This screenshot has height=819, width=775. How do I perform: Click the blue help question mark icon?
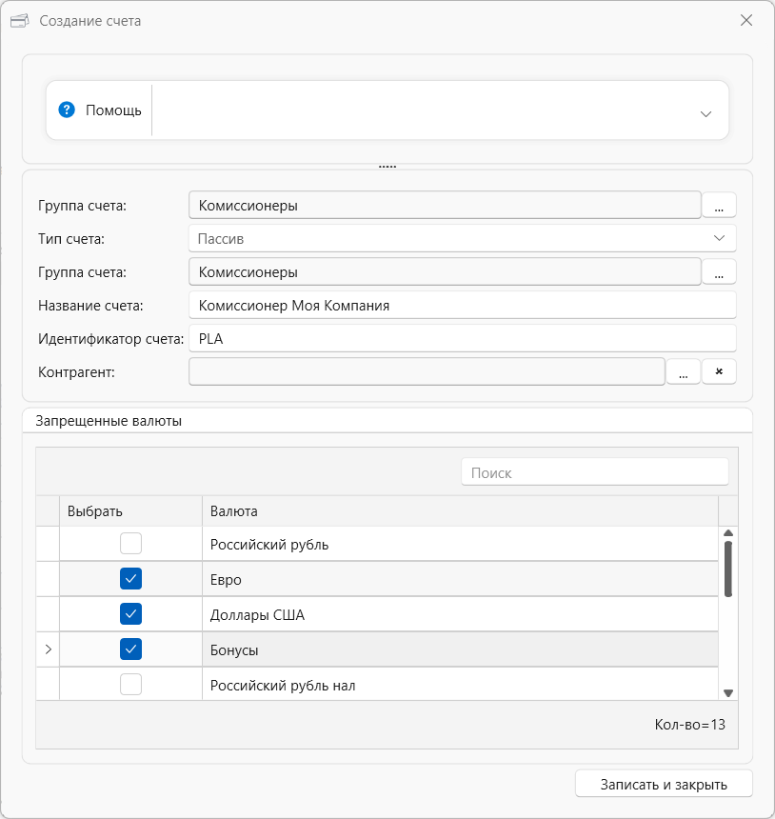(67, 110)
